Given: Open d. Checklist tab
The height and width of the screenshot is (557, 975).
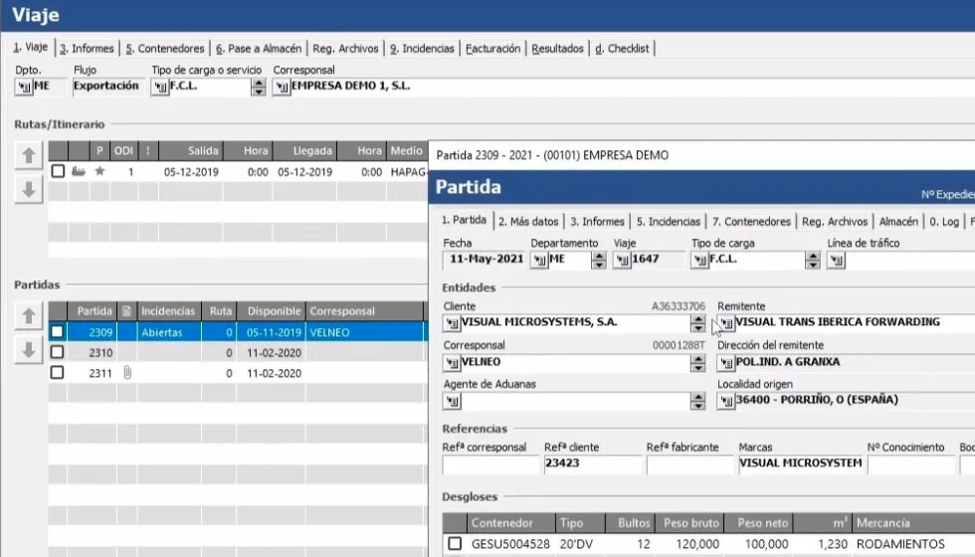Looking at the screenshot, I should pos(622,49).
